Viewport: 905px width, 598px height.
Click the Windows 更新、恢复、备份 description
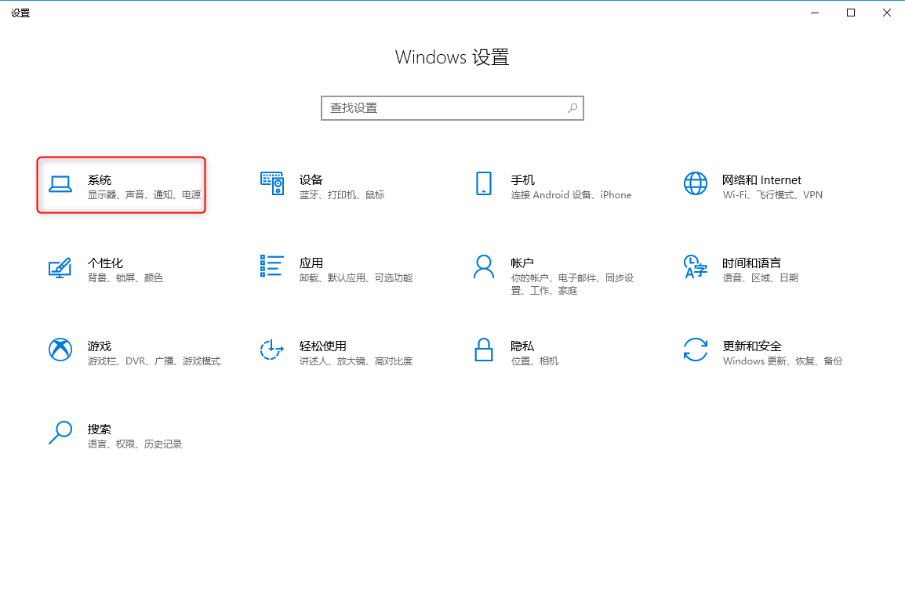click(783, 361)
